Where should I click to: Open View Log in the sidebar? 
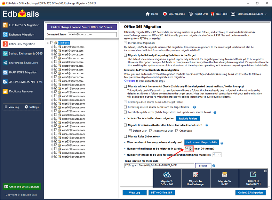click(12, 107)
